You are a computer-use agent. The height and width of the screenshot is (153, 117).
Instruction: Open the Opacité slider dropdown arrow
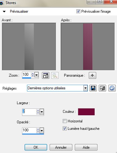point(42,131)
